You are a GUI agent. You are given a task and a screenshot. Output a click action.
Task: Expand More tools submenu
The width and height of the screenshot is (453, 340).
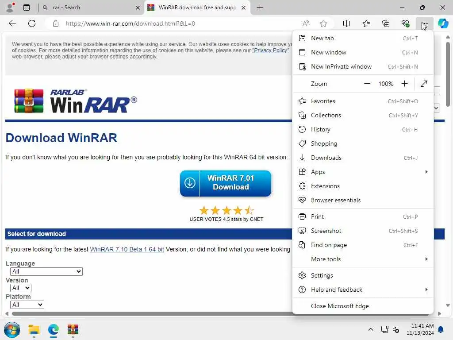[x=363, y=259]
